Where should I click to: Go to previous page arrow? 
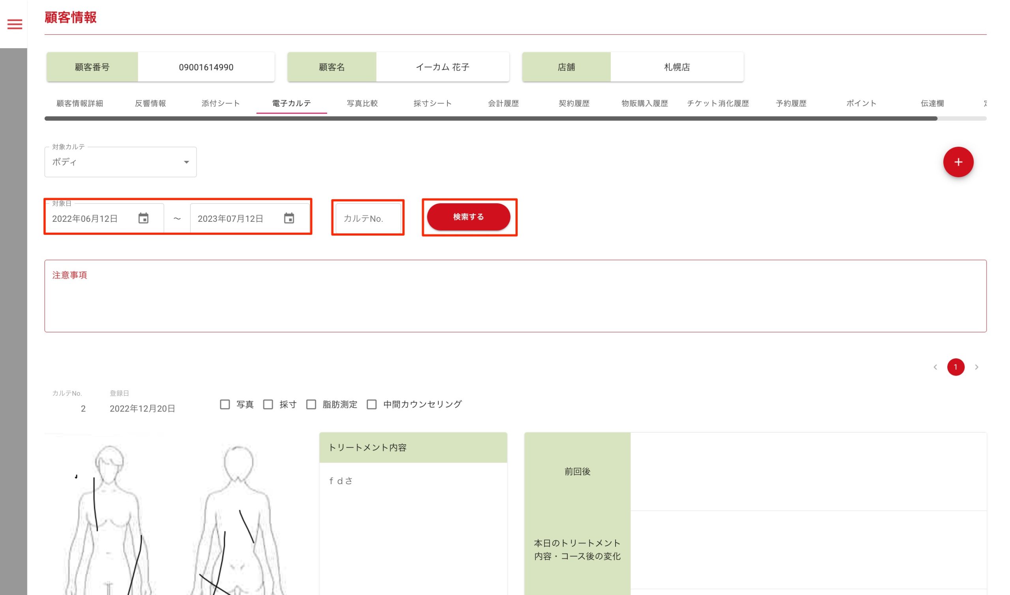pyautogui.click(x=935, y=367)
